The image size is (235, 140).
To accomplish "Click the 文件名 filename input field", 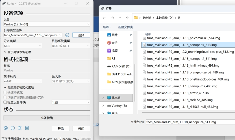I will 189,122.
